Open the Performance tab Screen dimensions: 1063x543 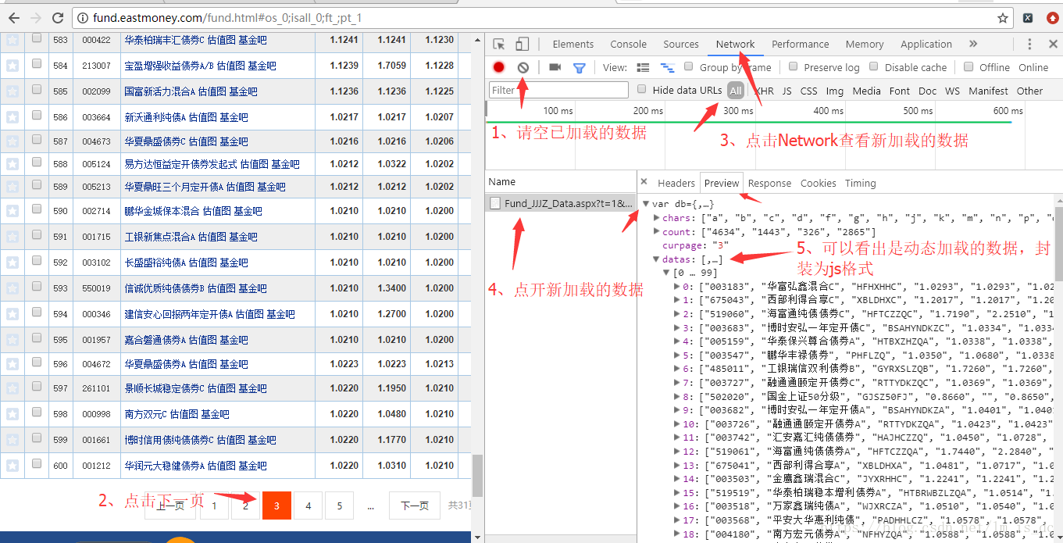pyautogui.click(x=801, y=45)
